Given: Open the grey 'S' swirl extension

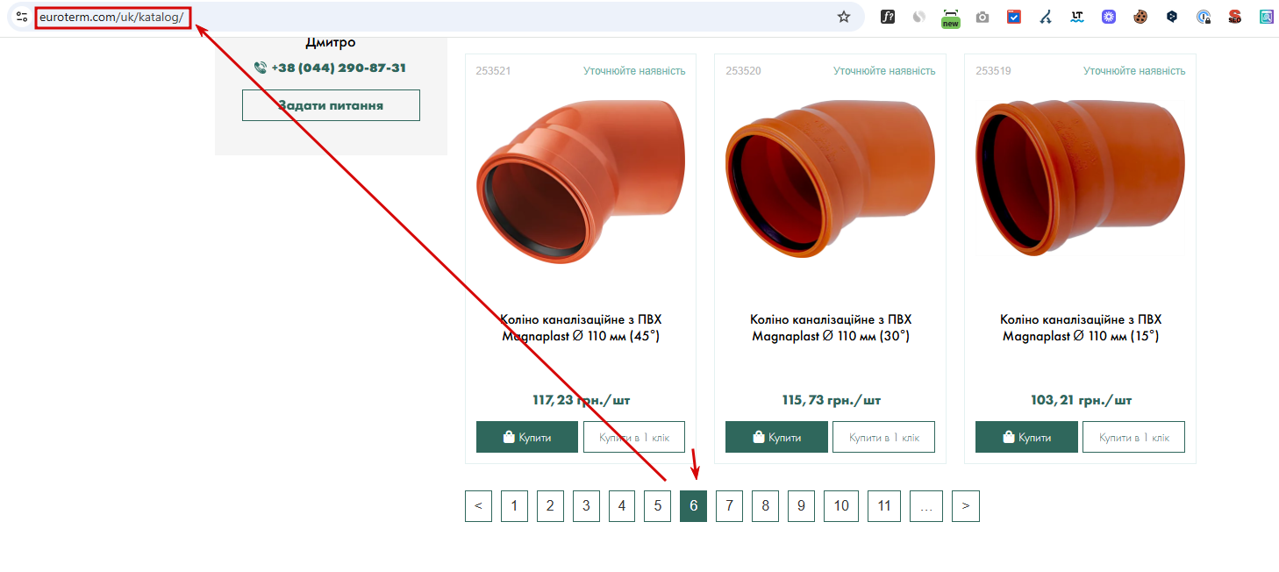Looking at the screenshot, I should pos(919,17).
